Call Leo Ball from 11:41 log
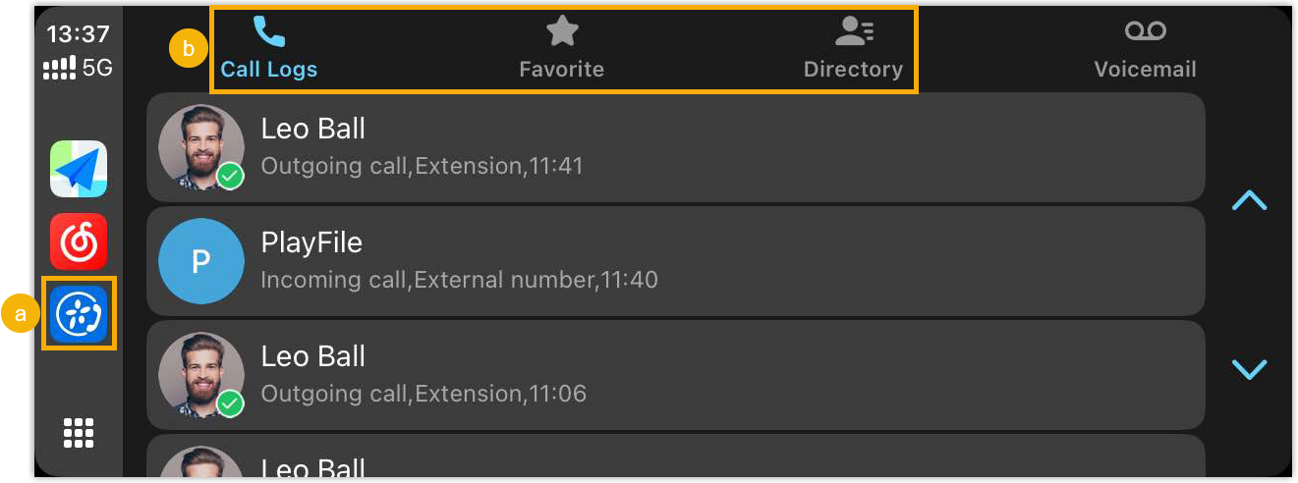 point(676,147)
